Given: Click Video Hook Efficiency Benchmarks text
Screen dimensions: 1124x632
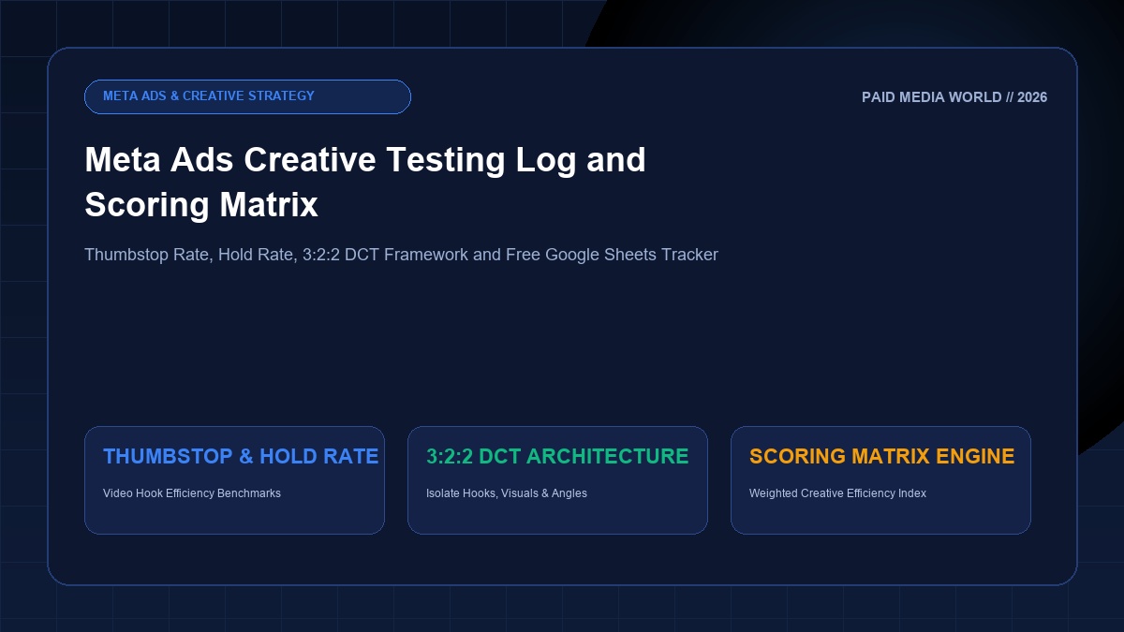Looking at the screenshot, I should pos(192,493).
